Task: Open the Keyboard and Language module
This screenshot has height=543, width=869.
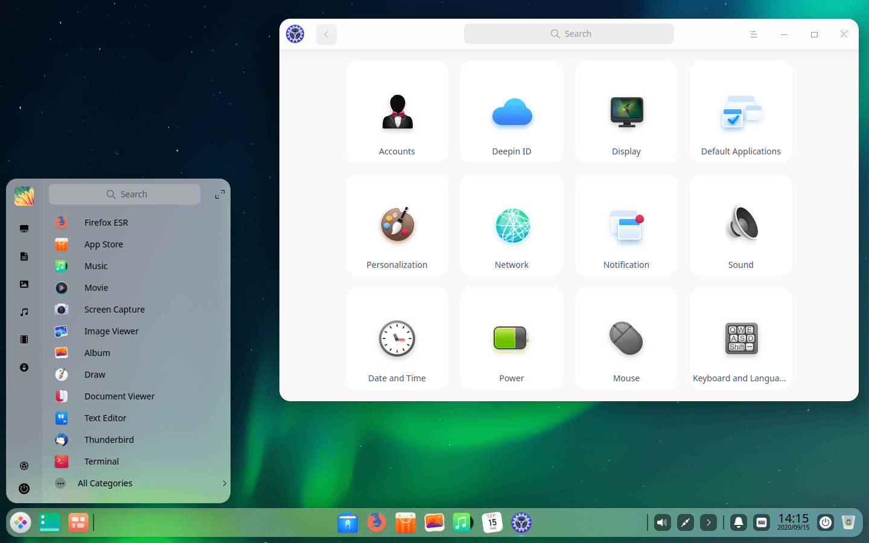Action: pos(740,338)
